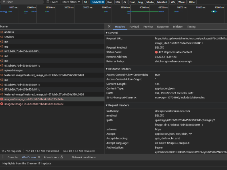This screenshot has height=170, width=227.
Task: Click the XHR icon beside upload-images request
Action: click(2, 70)
